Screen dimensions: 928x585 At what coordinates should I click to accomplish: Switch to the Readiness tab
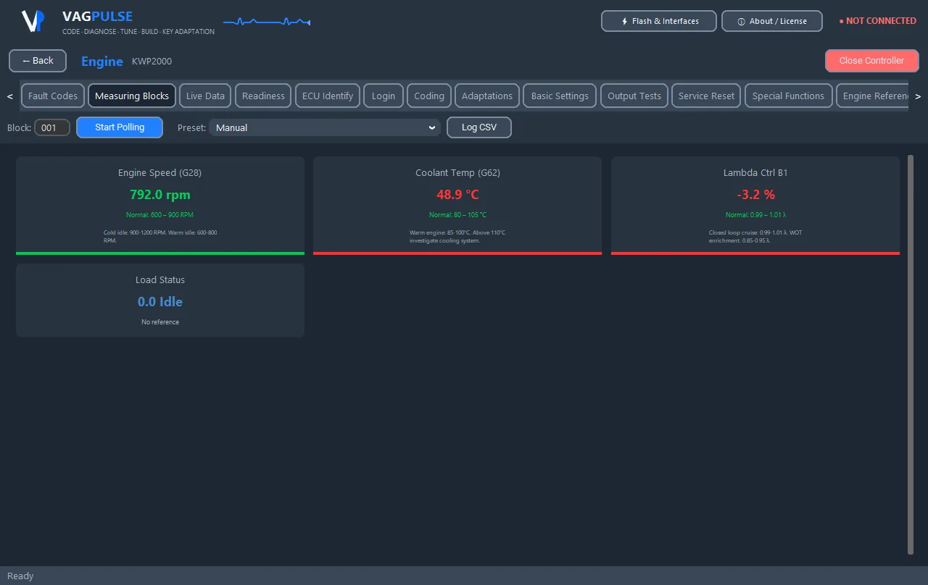coord(263,96)
